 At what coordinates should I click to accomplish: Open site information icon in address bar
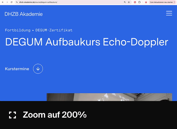click(x=17, y=2)
